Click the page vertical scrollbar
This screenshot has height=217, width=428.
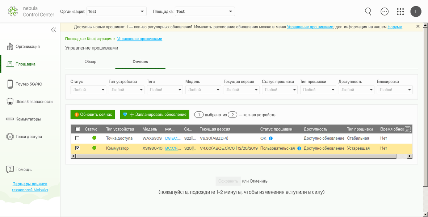425,107
